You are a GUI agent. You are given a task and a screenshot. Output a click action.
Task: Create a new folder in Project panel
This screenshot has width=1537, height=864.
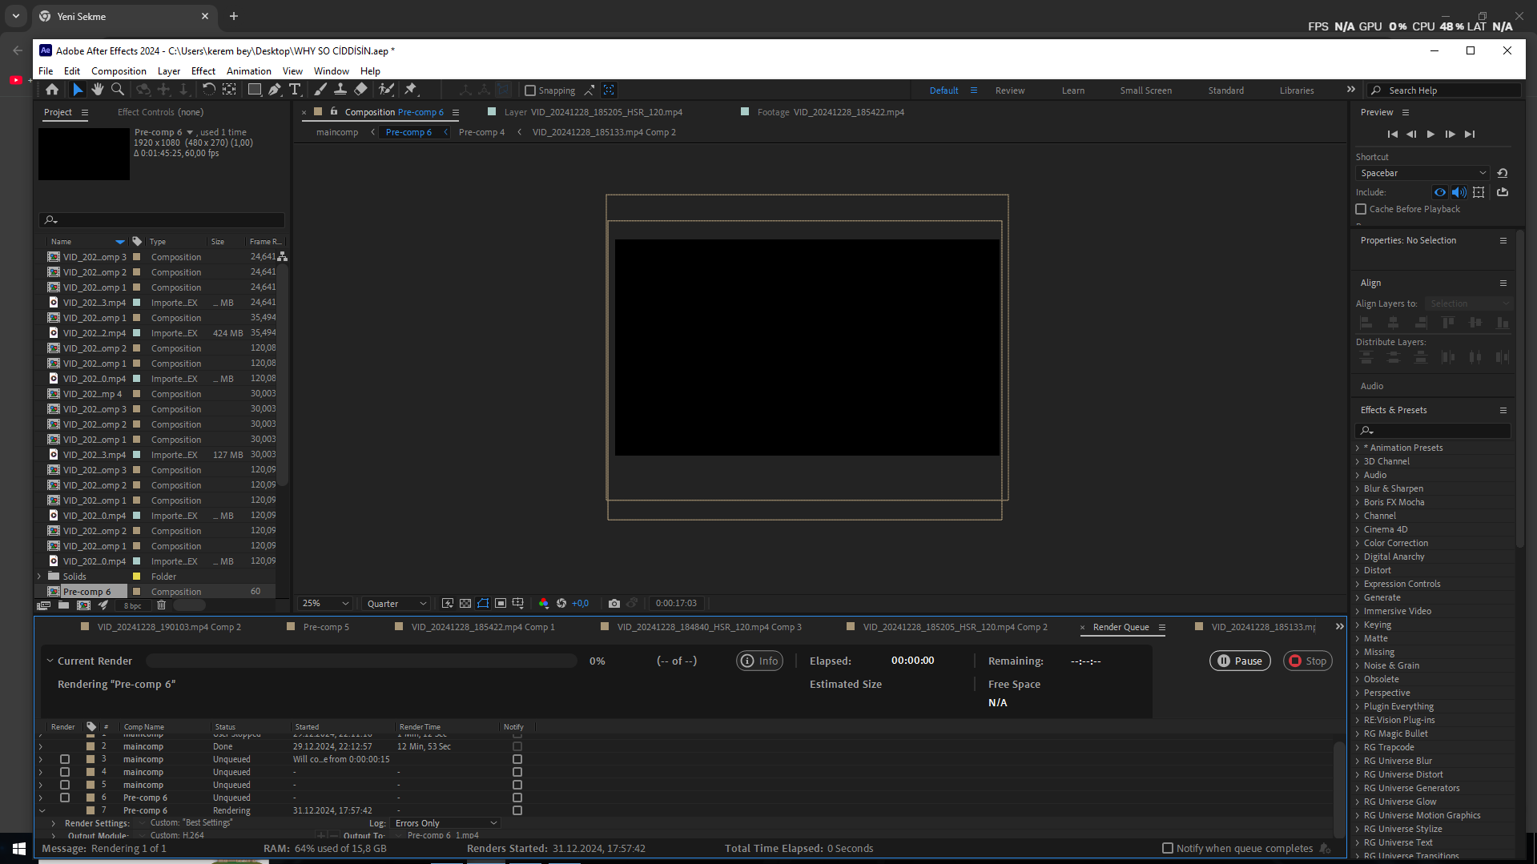(x=64, y=605)
